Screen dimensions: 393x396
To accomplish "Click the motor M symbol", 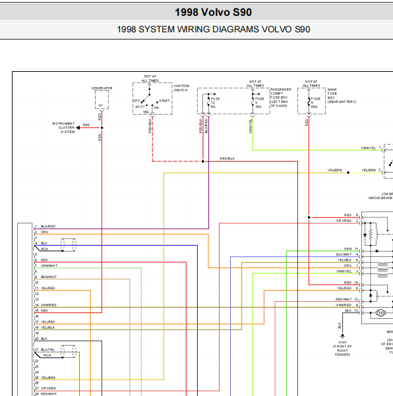I will (380, 313).
